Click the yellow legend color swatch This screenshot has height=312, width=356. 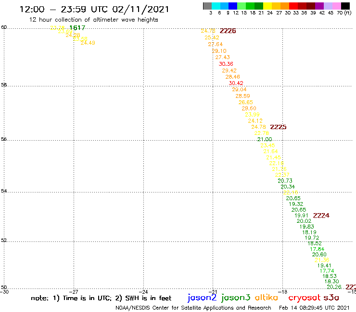267,6
